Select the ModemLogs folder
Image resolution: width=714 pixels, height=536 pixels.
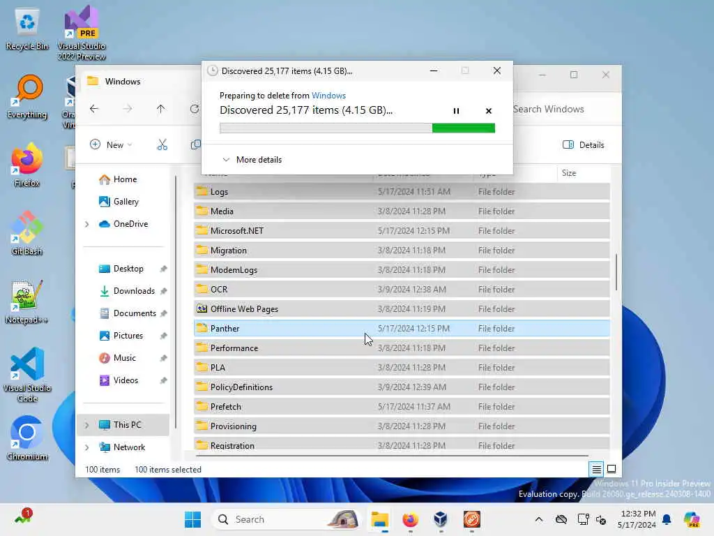coord(402,270)
